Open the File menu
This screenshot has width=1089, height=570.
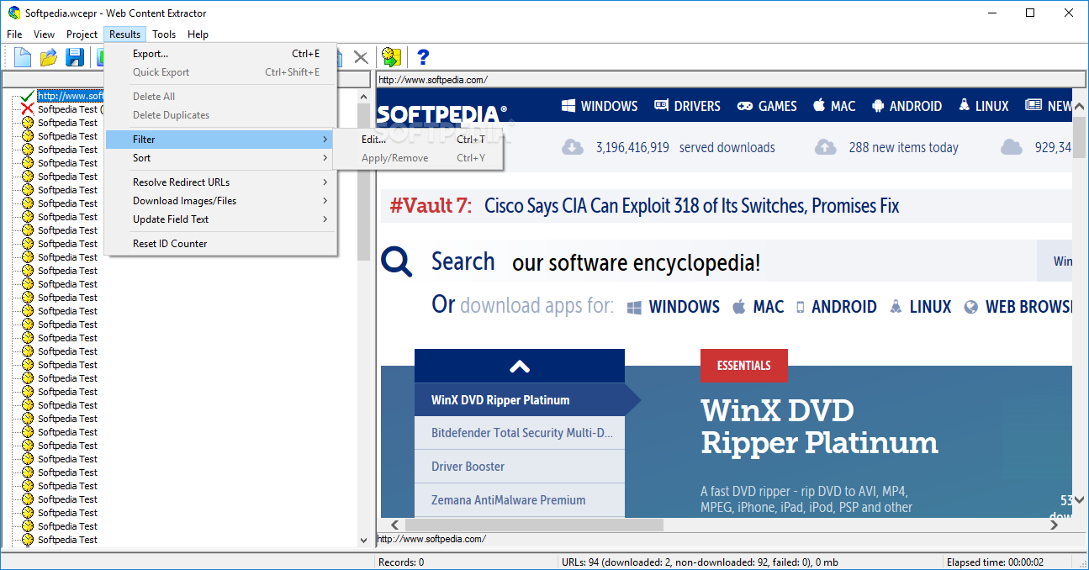(14, 34)
